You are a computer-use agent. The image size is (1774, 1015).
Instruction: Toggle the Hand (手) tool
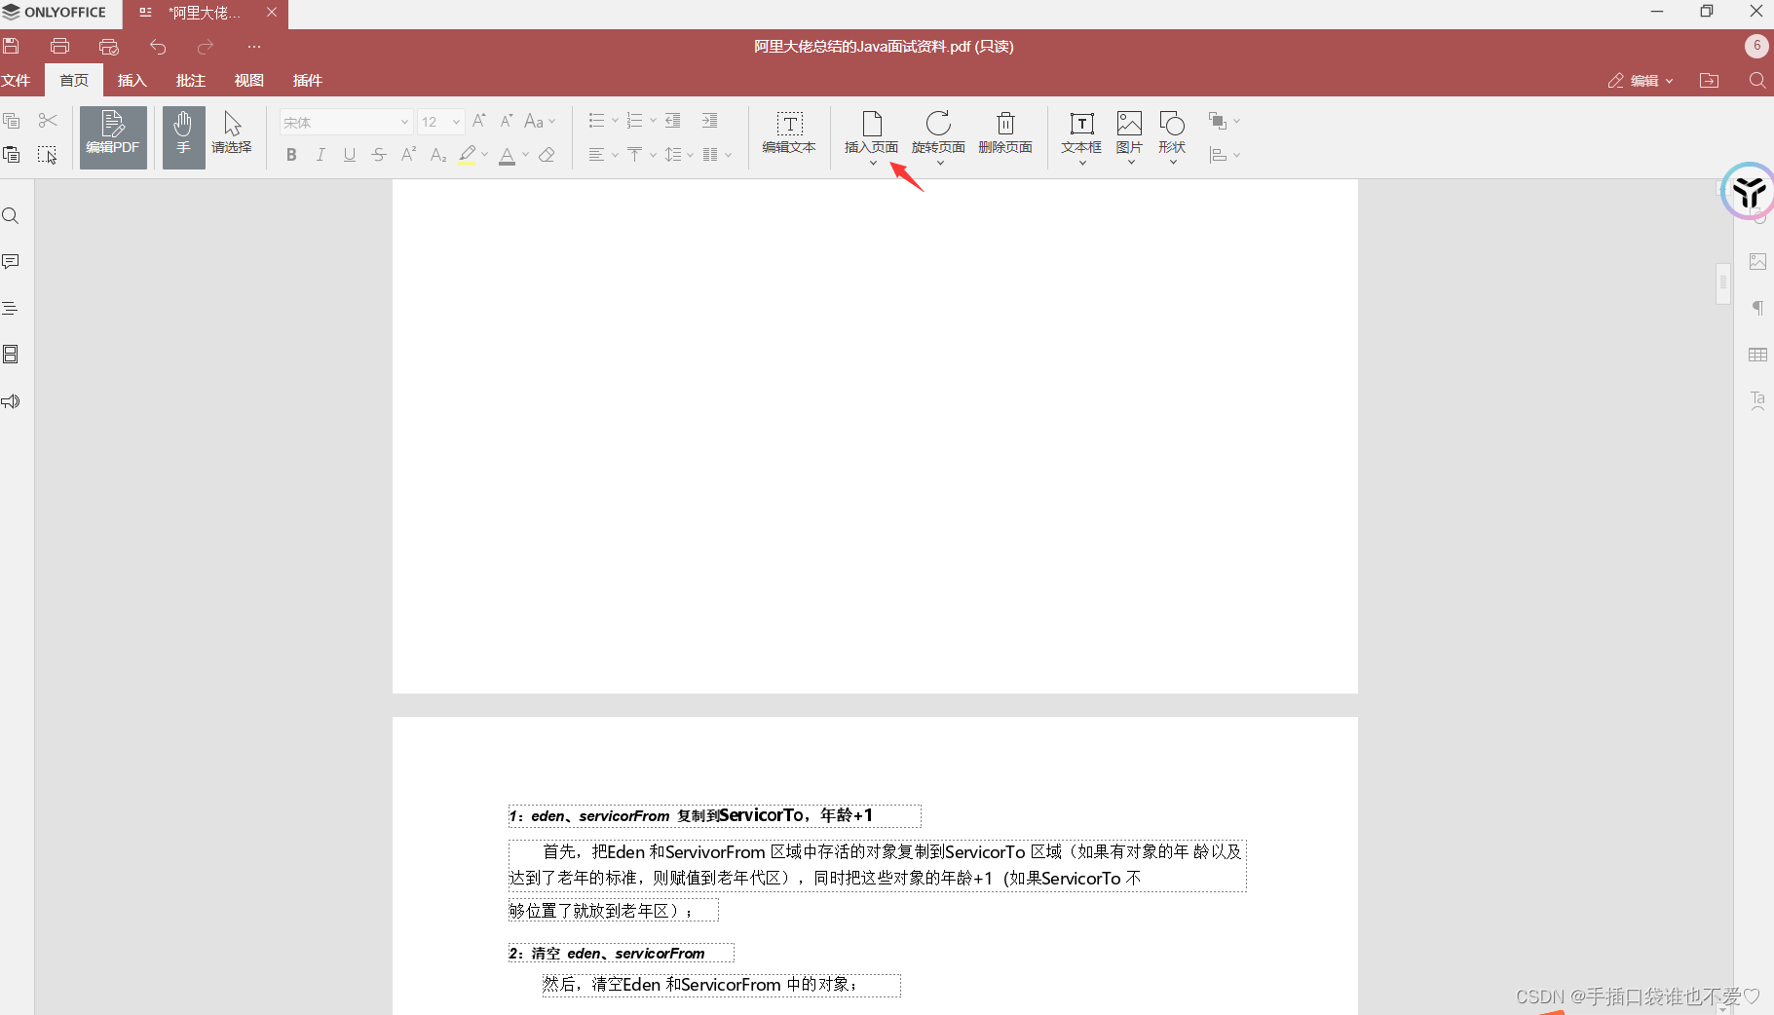pyautogui.click(x=183, y=137)
